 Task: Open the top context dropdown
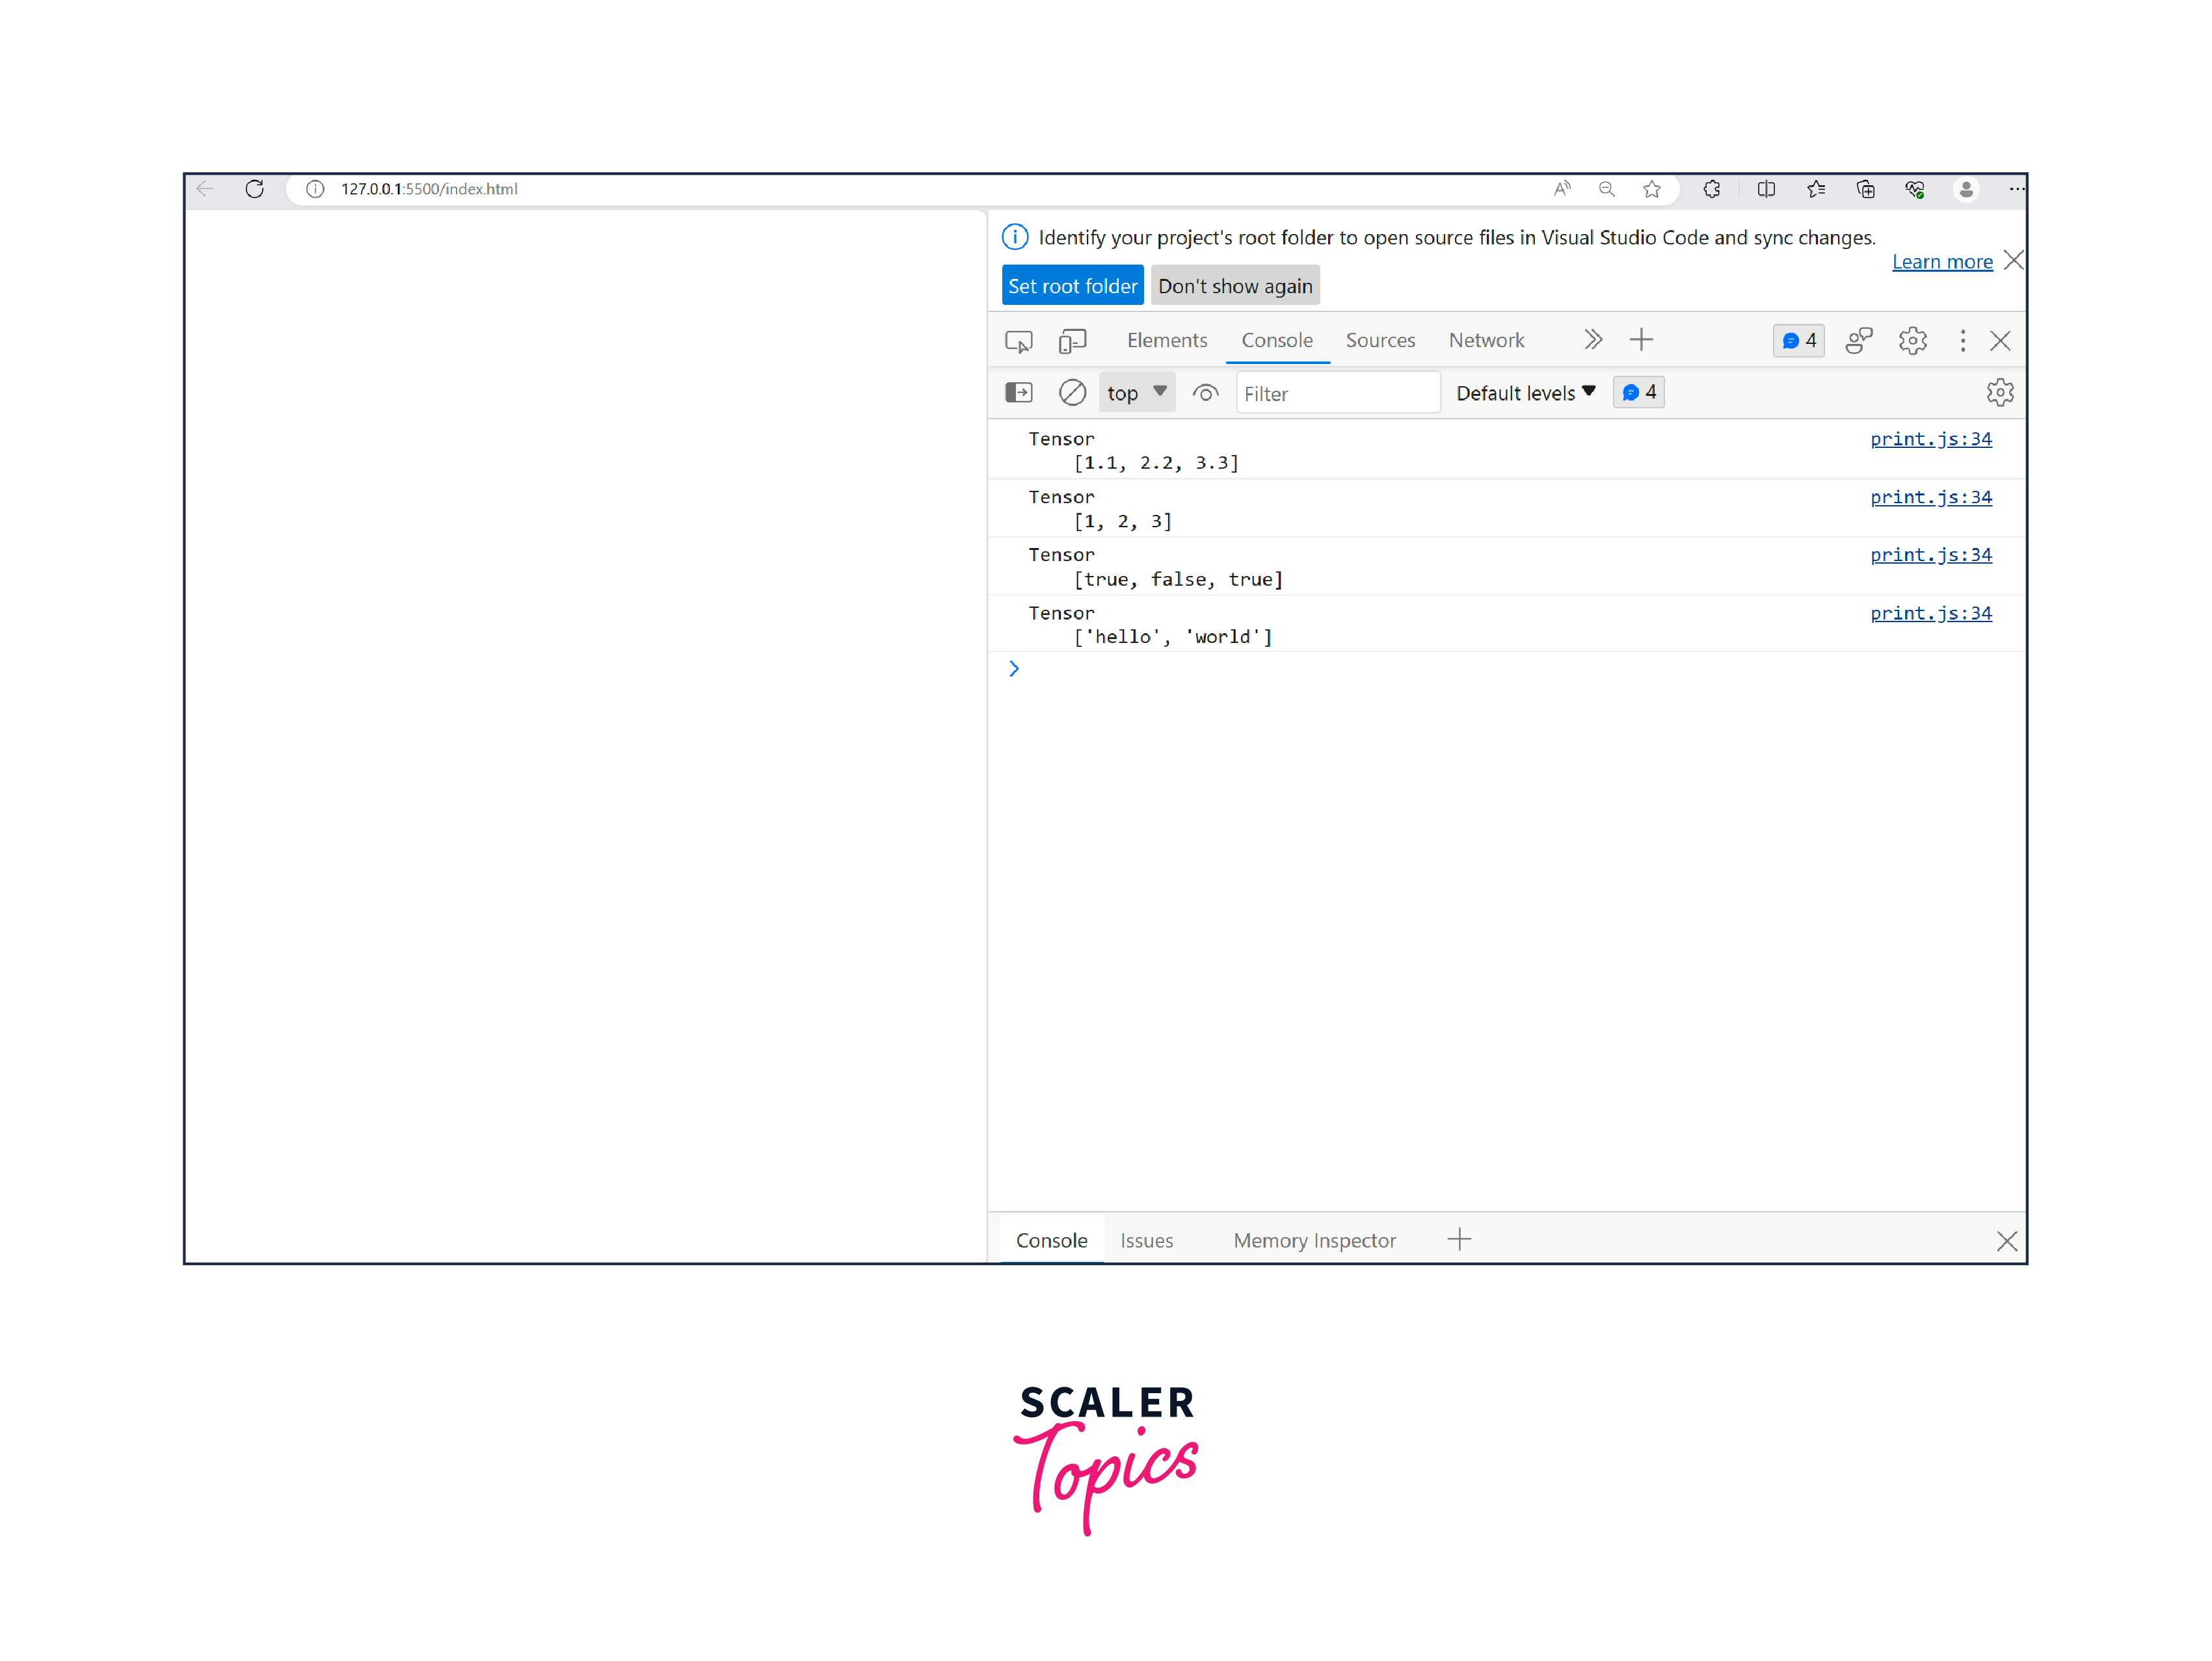click(1136, 393)
